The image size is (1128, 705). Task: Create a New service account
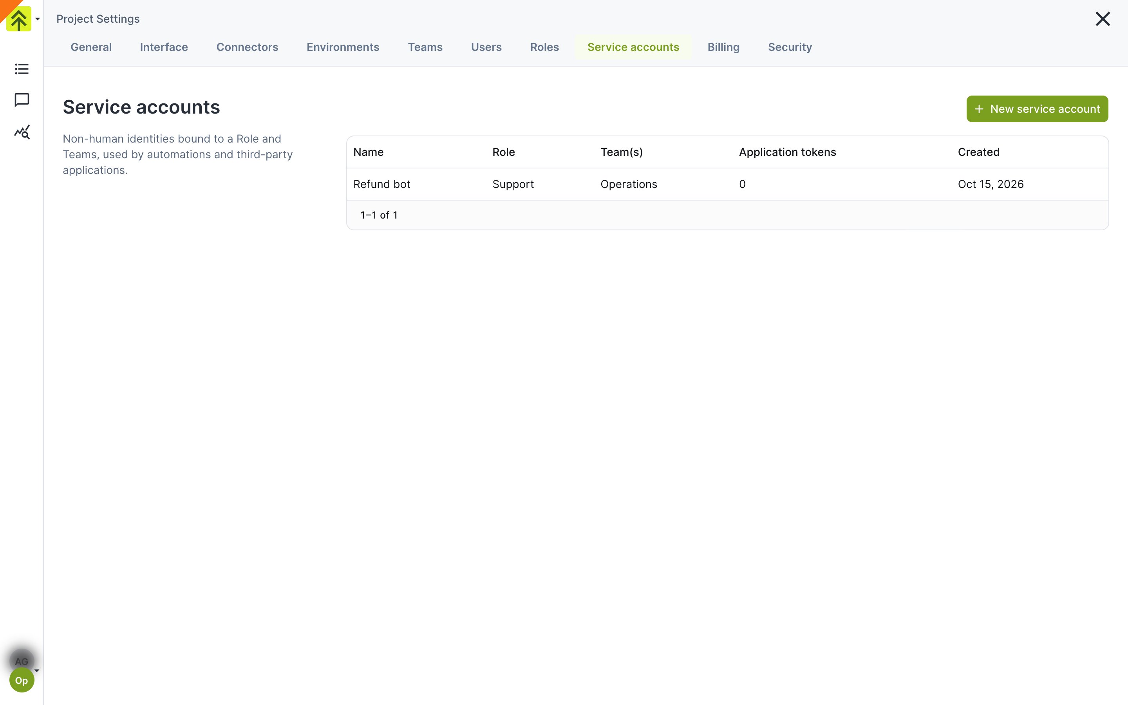click(x=1037, y=109)
